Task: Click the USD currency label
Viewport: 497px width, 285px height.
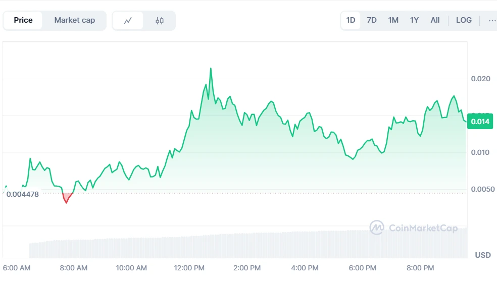Action: point(483,255)
